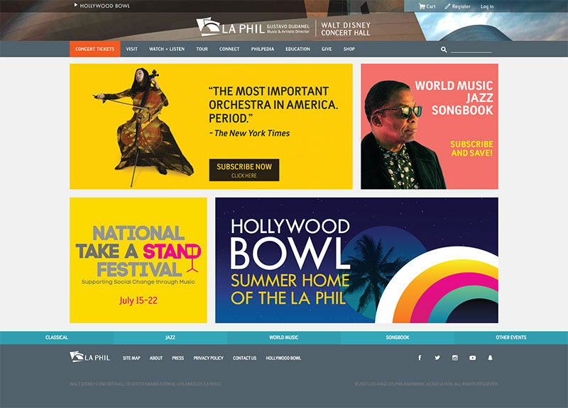Select the Other Events tab
568x408 pixels.
(511, 338)
